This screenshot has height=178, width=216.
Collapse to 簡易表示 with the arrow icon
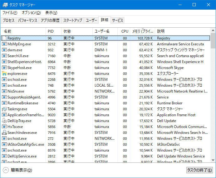coord(6,170)
